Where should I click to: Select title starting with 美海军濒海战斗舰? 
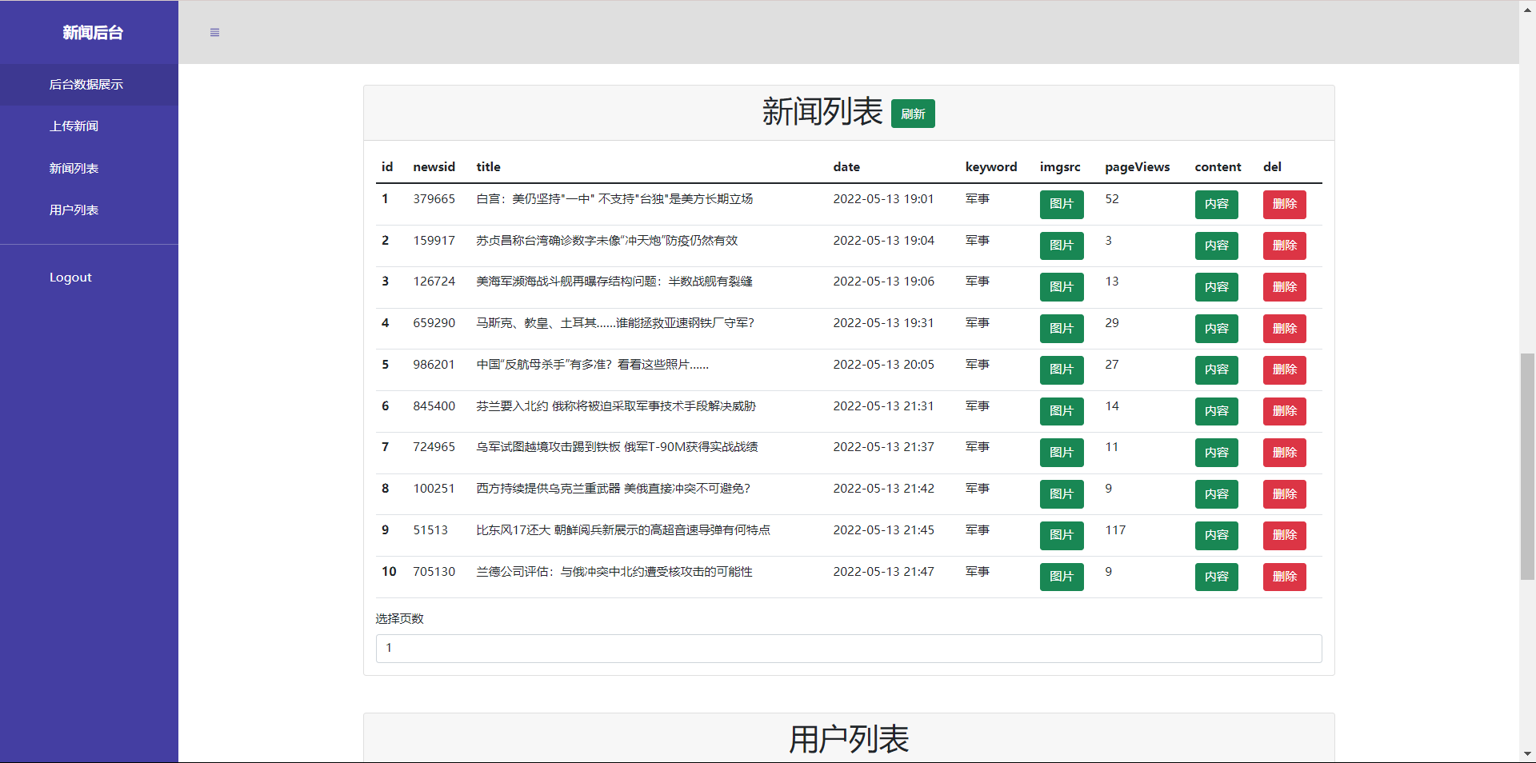[614, 282]
